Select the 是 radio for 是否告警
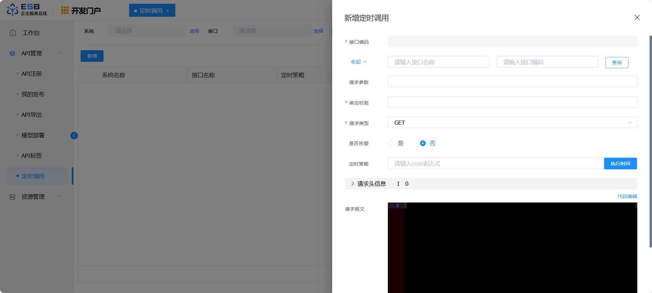Image resolution: width=652 pixels, height=293 pixels. pyautogui.click(x=391, y=143)
